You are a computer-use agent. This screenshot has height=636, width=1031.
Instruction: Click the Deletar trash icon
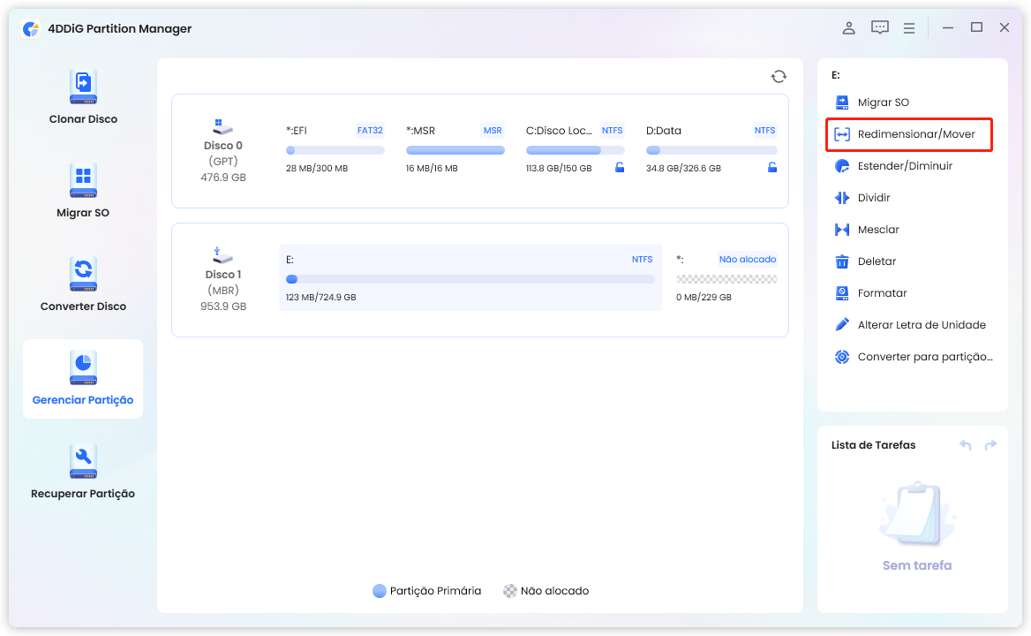click(842, 261)
